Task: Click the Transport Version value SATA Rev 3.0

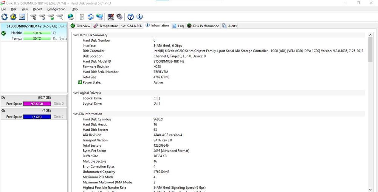Action: pos(163,140)
